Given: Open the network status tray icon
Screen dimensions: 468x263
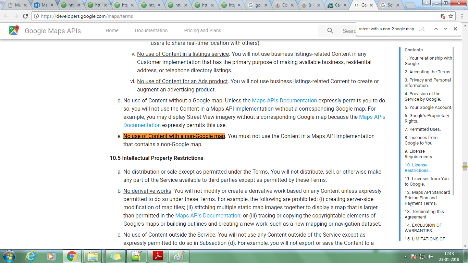Looking at the screenshot, I should coord(422,256).
